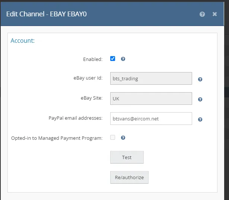This screenshot has height=200, width=229.
Task: Click the Enabled: label
Action: 93,59
